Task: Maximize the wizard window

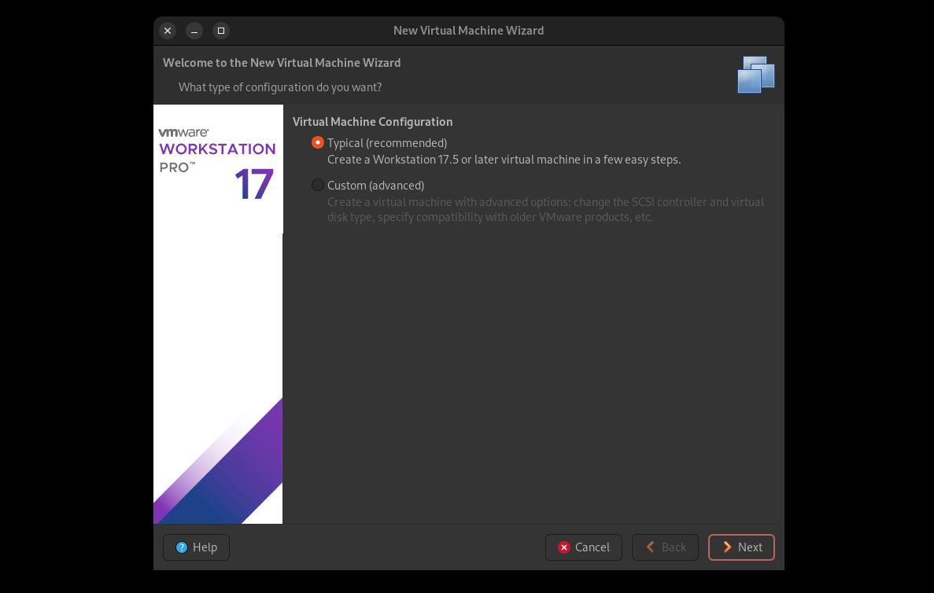Action: click(x=221, y=31)
